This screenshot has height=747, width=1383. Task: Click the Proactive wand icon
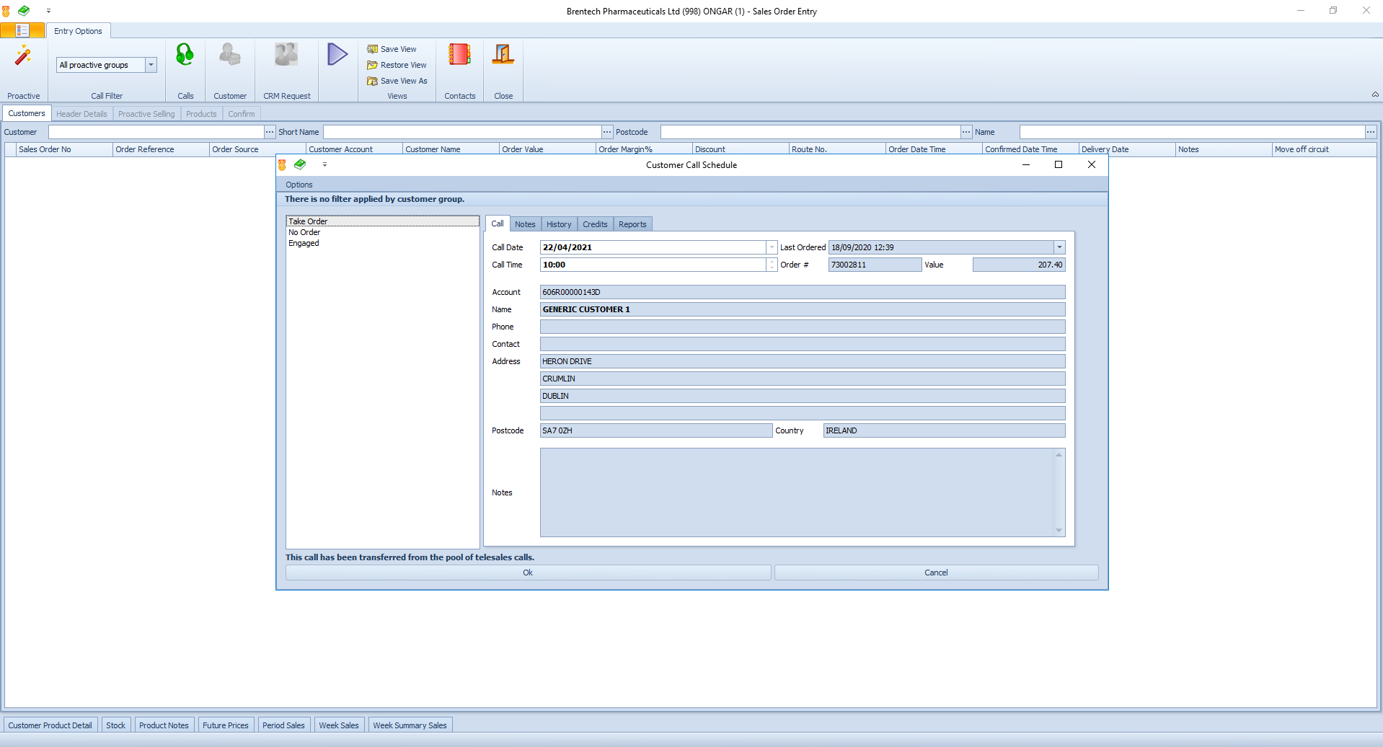(x=23, y=56)
